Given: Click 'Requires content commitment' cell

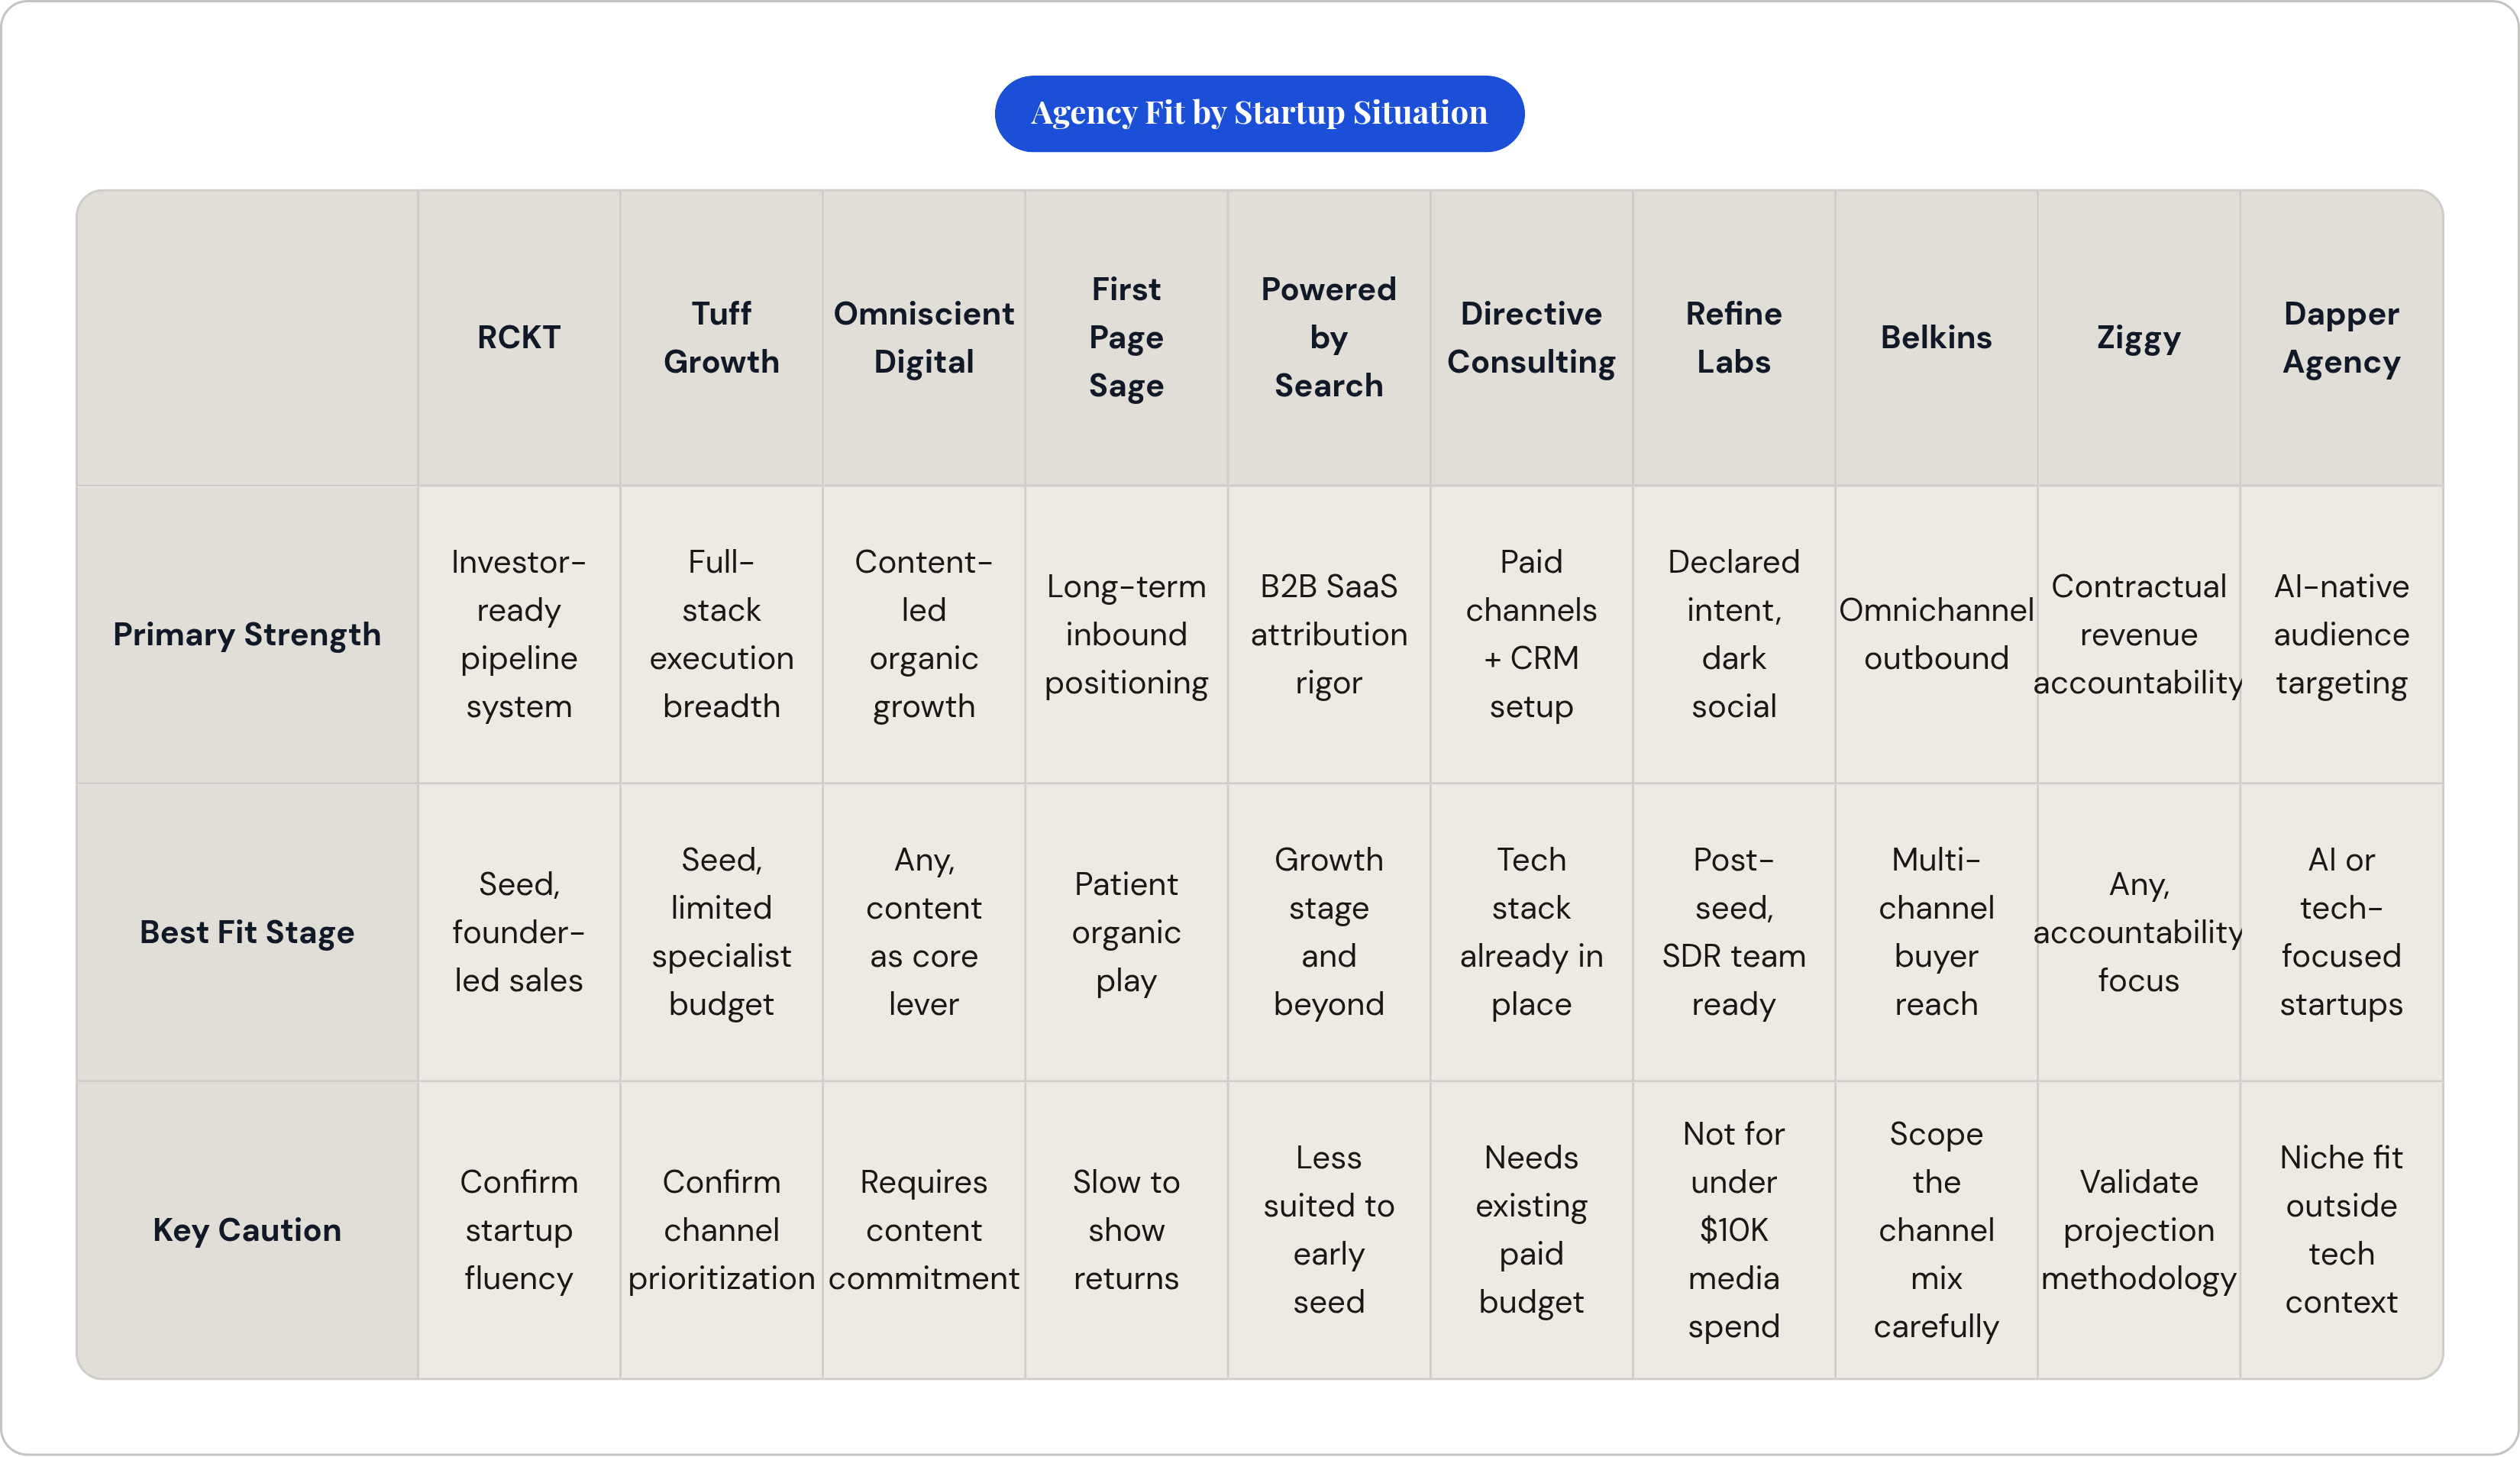Looking at the screenshot, I should click(x=924, y=1230).
